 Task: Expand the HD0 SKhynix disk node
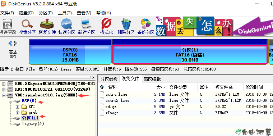pos(4,84)
